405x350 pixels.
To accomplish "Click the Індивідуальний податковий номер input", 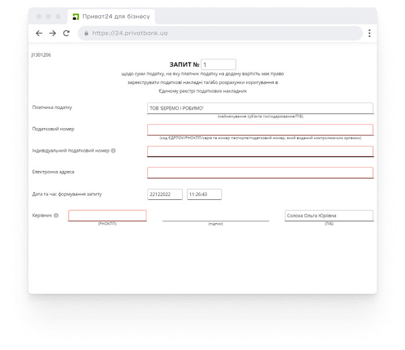I will point(260,151).
